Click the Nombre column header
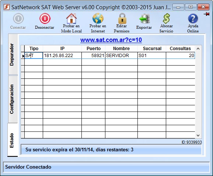The image size is (213, 176). 121,49
